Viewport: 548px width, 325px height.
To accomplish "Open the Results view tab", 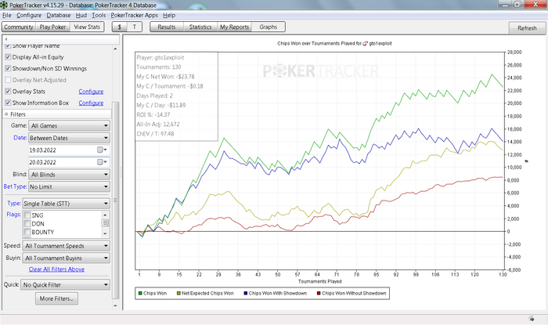I will click(167, 27).
